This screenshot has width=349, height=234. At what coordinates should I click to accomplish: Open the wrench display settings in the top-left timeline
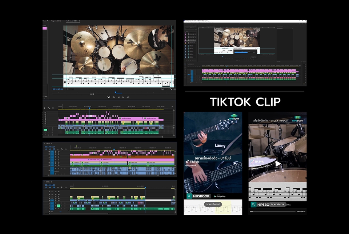pyautogui.click(x=49, y=108)
